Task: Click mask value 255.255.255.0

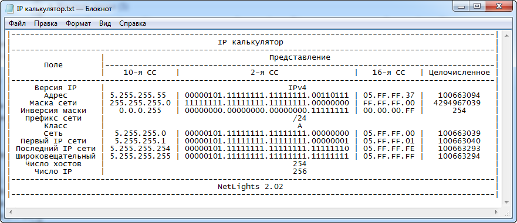Action: click(x=140, y=103)
